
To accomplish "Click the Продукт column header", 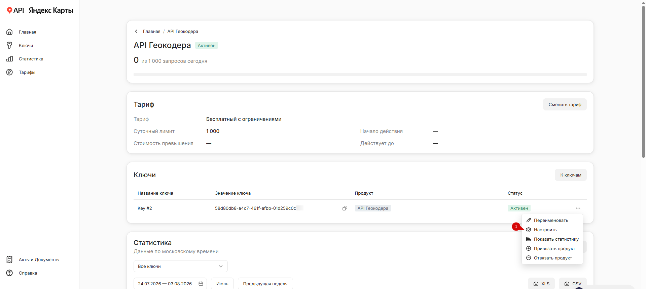I will pyautogui.click(x=364, y=193).
